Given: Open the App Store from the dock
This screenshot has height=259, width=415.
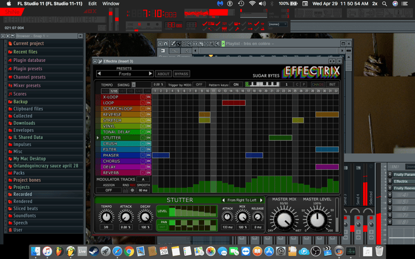Looking at the screenshot, I should point(269,251).
